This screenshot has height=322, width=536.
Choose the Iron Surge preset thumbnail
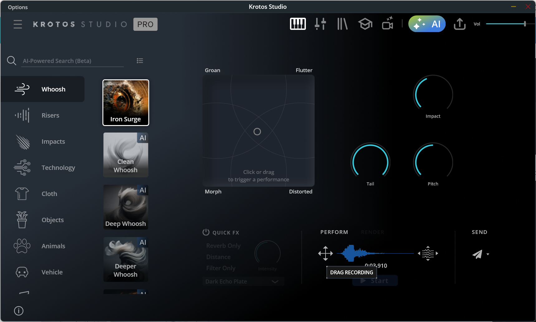pyautogui.click(x=126, y=103)
